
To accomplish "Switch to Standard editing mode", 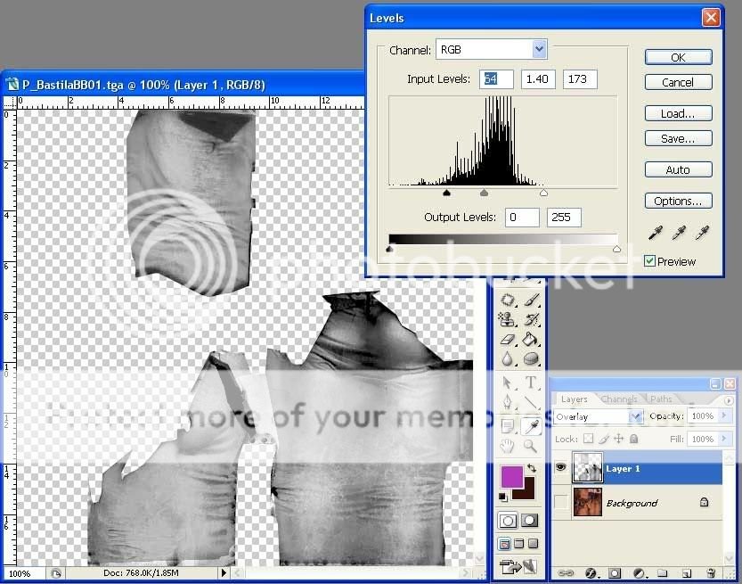I will [x=508, y=521].
